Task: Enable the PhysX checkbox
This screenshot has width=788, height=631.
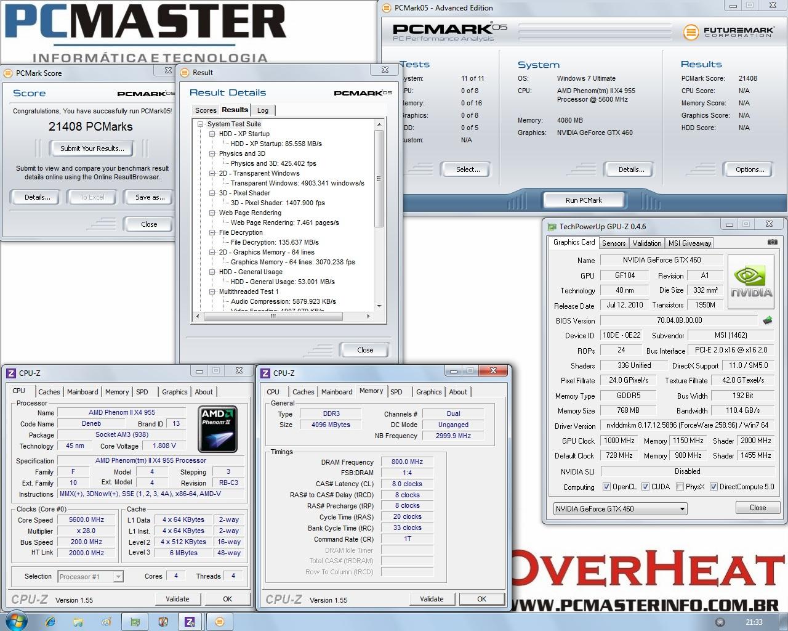Action: 680,487
